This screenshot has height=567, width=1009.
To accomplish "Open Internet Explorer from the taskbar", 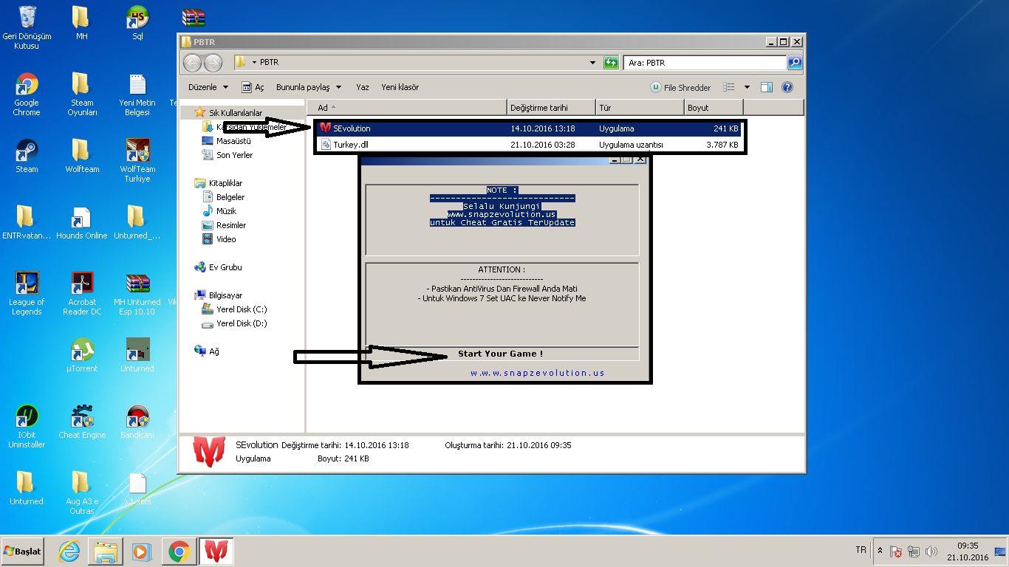I will (69, 551).
